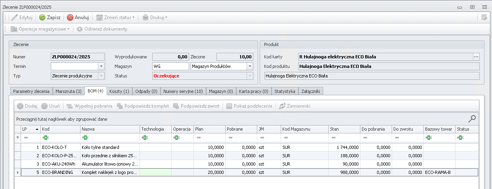Click Usuń remove-row button

pos(51,106)
